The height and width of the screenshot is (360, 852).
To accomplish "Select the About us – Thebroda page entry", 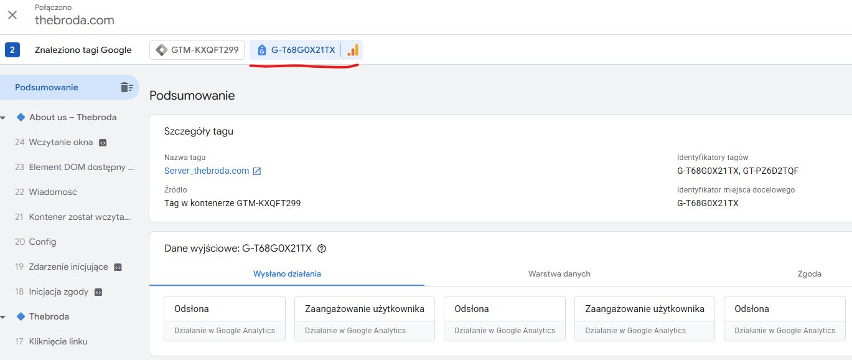I will click(73, 117).
